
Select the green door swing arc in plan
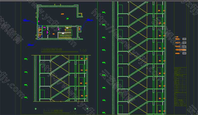pyautogui.click(x=44, y=29)
